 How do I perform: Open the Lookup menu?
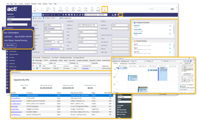[x=21, y=4]
